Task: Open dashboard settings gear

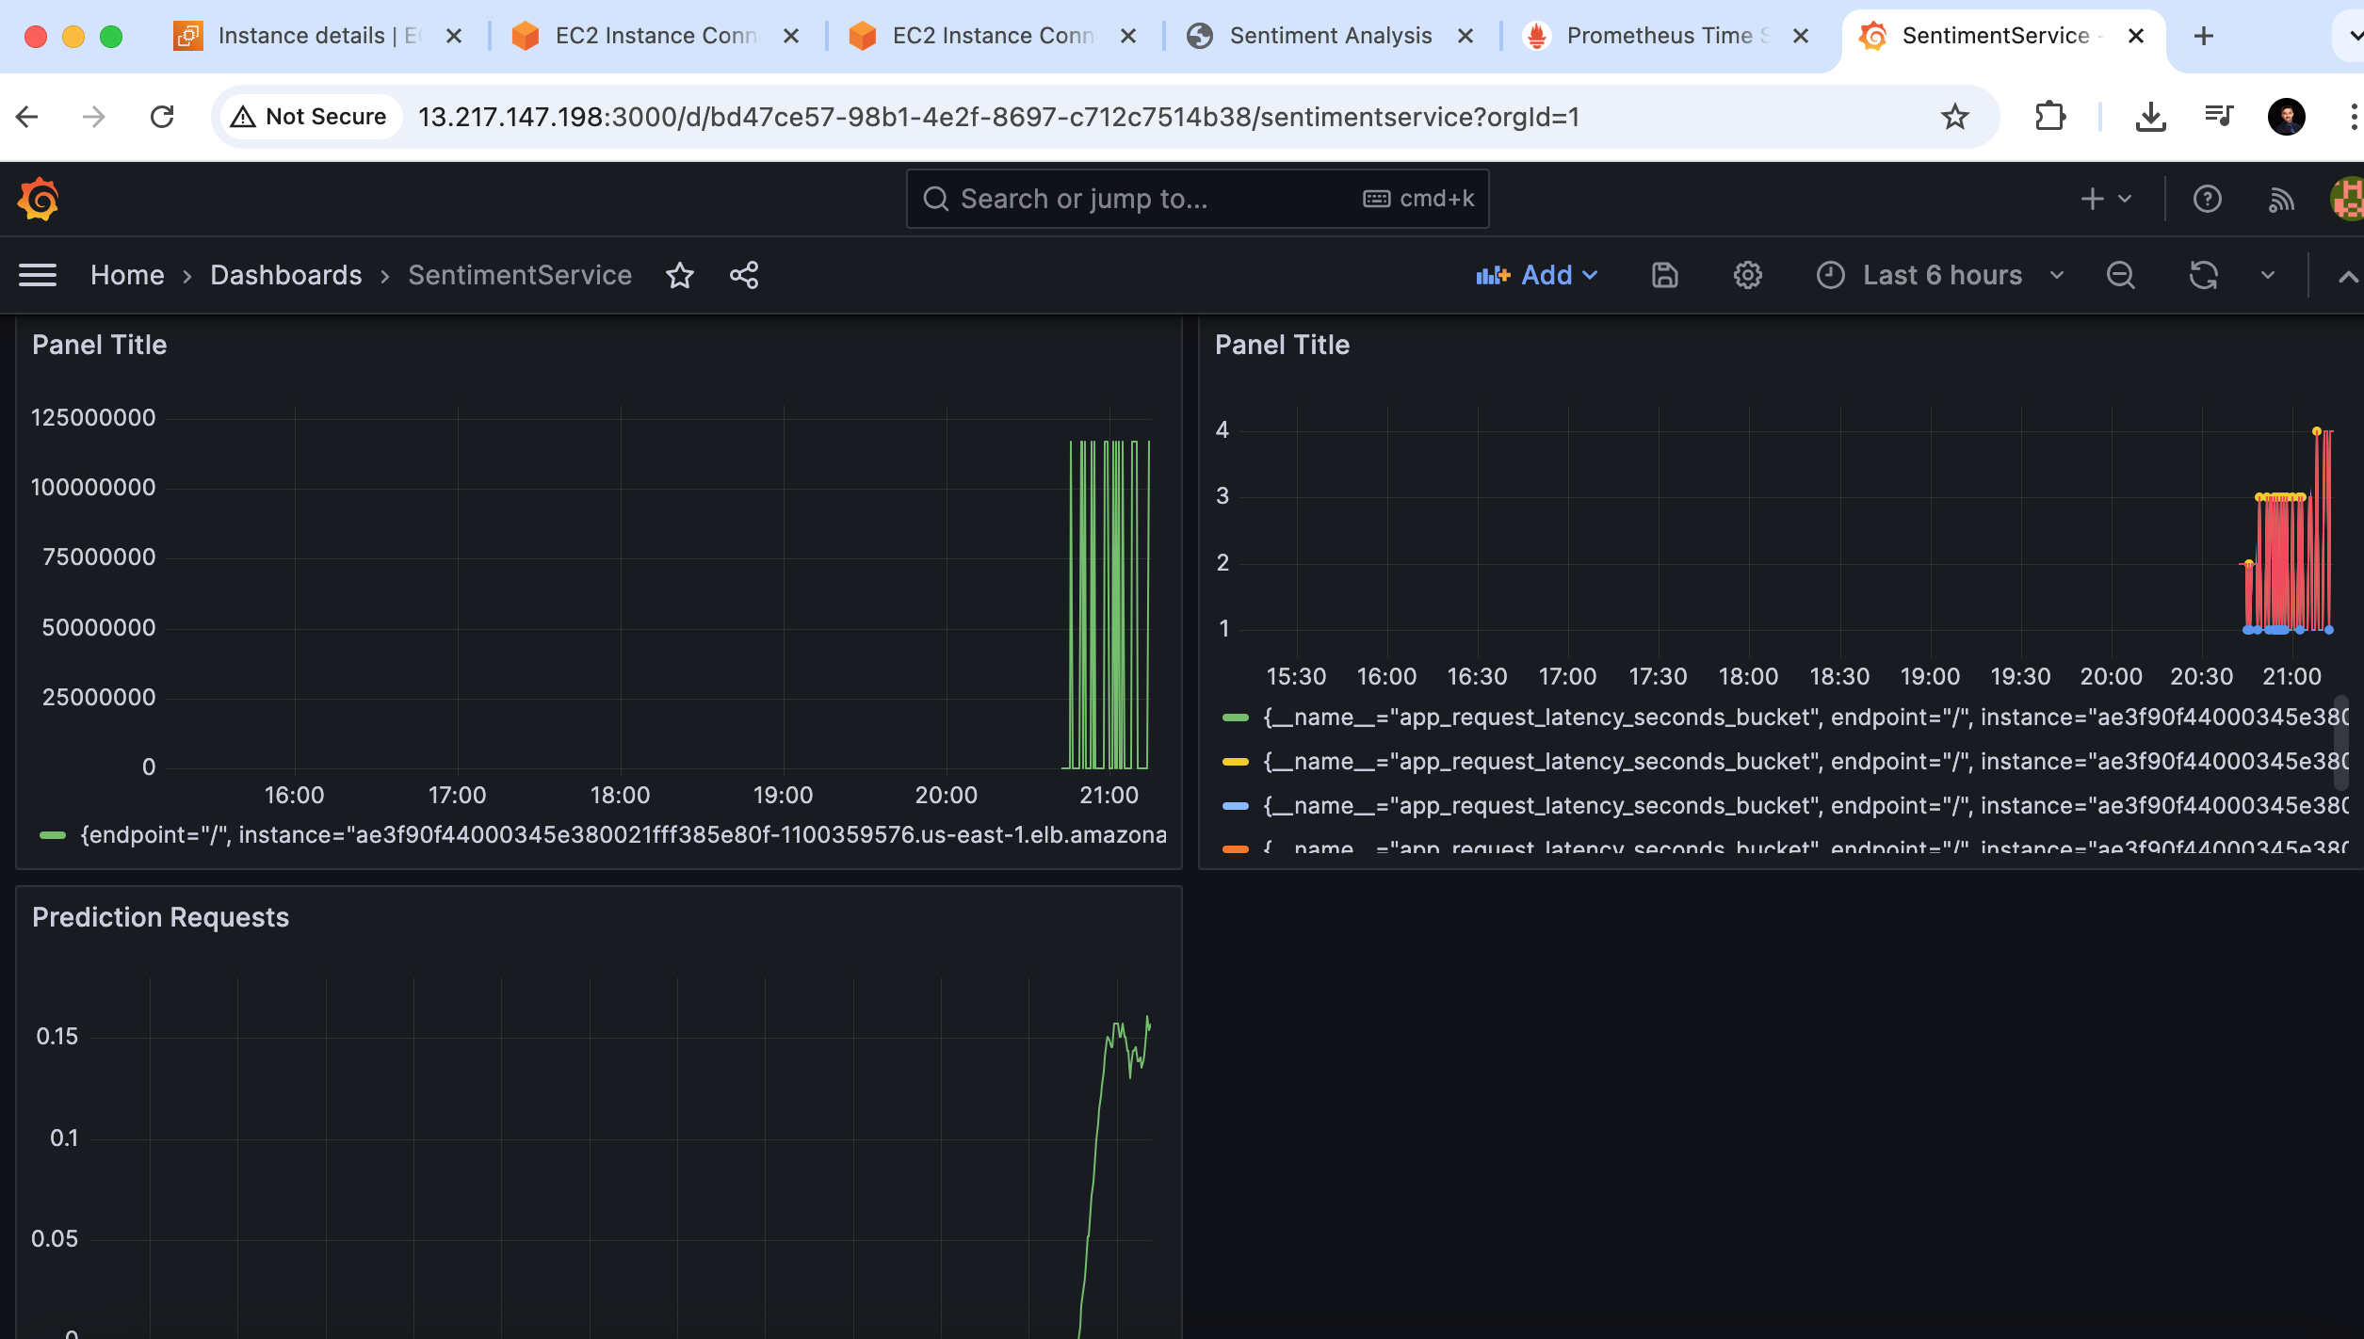Action: click(1748, 275)
